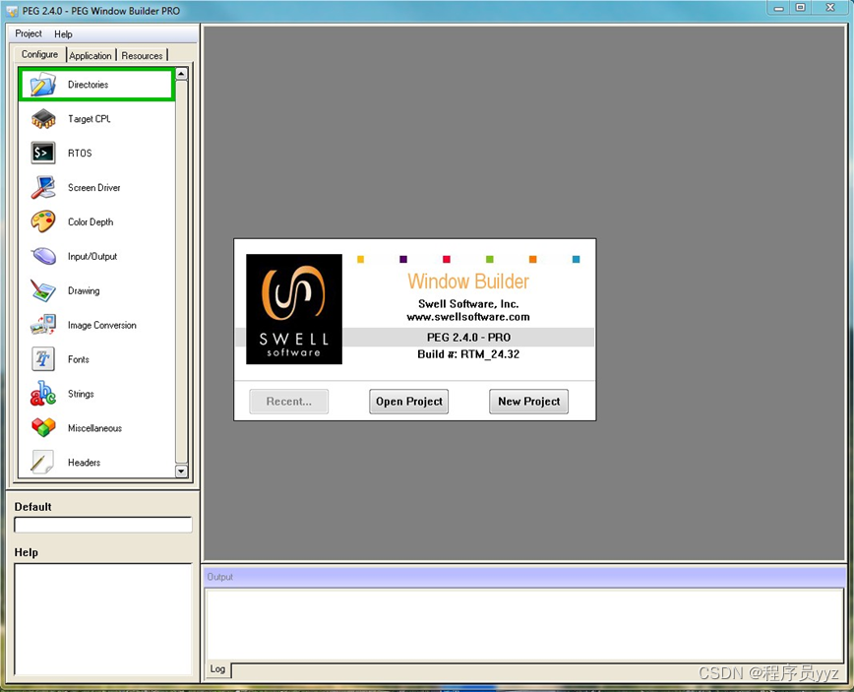Click the Miscellaneous cubes icon
Screen dimensions: 854x692
click(x=43, y=428)
